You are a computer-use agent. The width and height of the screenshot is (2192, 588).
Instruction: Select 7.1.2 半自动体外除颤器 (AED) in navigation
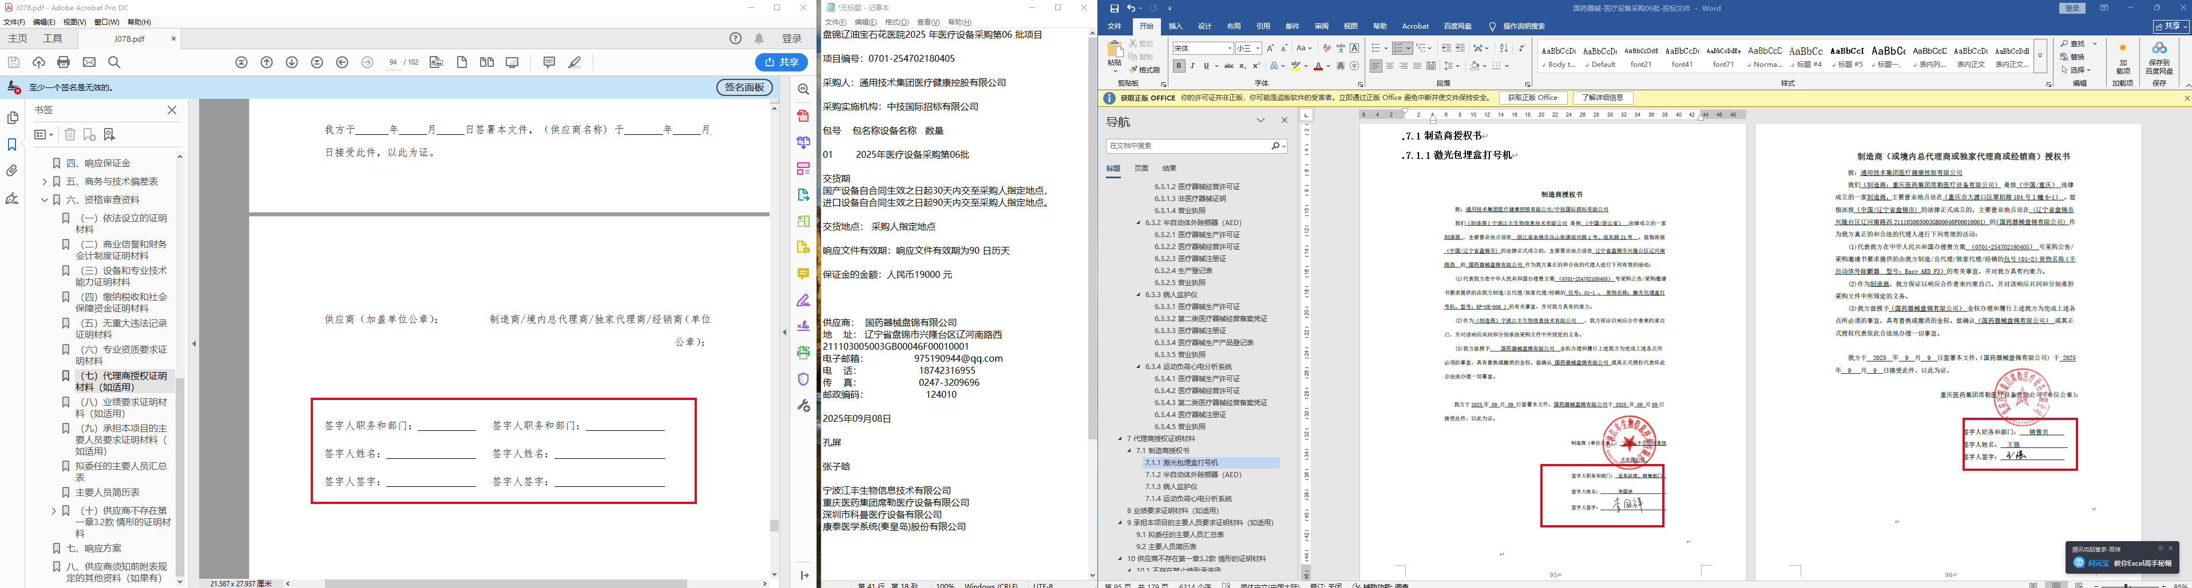tap(1193, 475)
